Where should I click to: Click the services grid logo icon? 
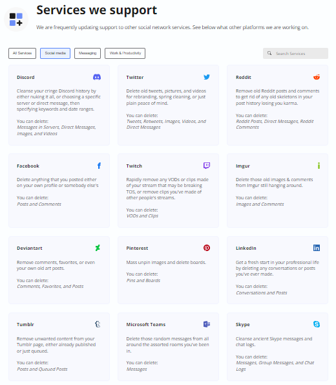[16, 19]
